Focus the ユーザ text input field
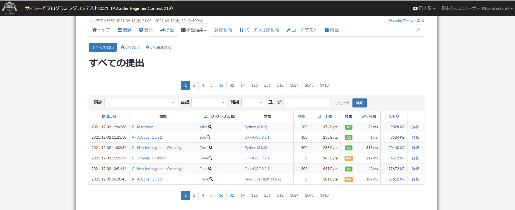The height and width of the screenshot is (210, 515). point(307,103)
